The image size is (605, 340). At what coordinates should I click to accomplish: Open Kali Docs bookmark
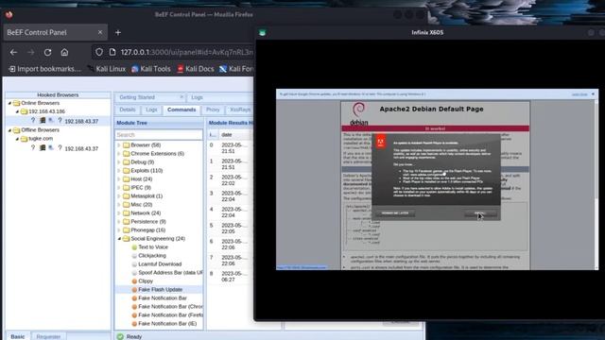click(196, 69)
